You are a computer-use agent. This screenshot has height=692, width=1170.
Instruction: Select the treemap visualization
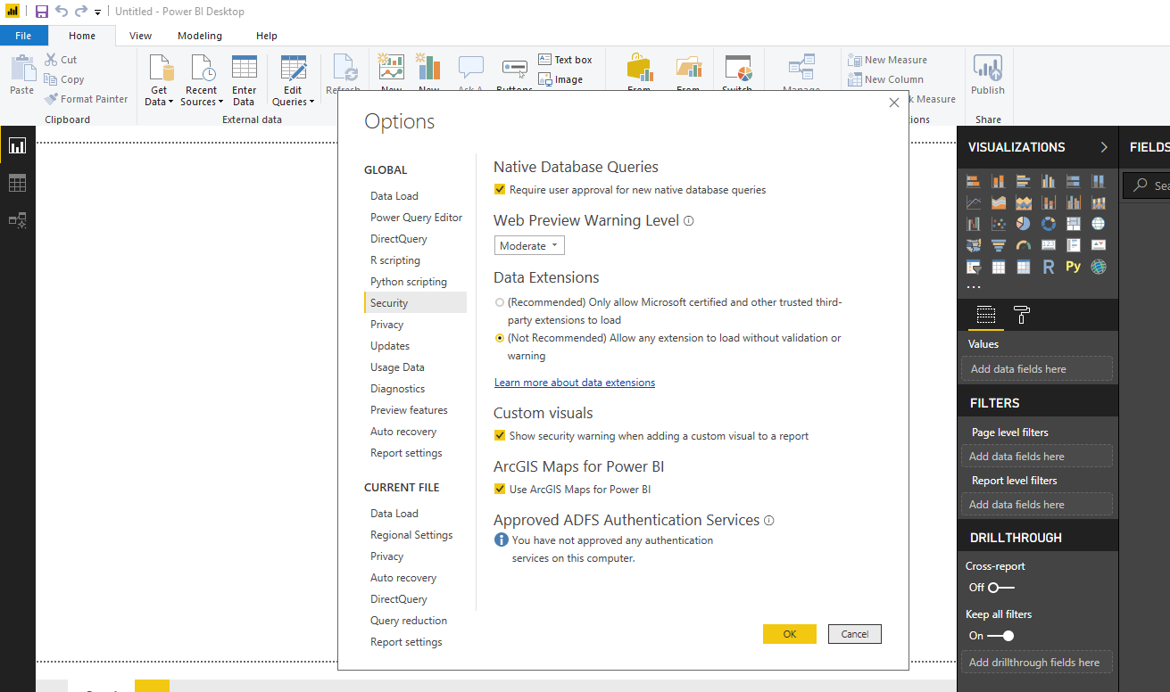pos(1074,224)
